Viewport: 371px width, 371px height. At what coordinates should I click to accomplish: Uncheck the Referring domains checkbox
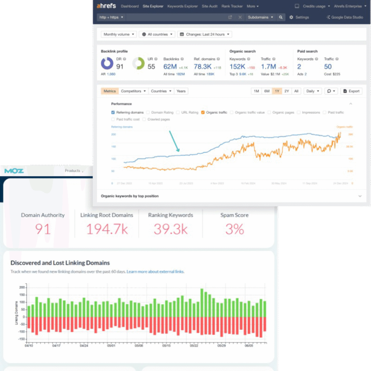pos(113,113)
